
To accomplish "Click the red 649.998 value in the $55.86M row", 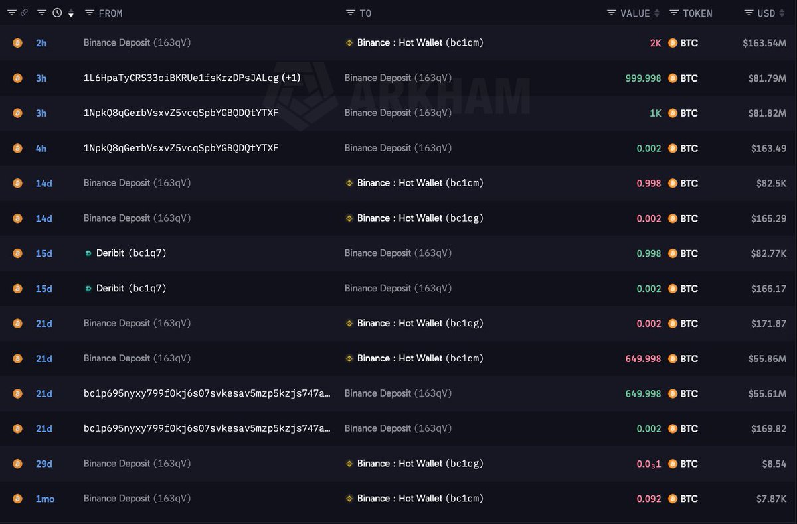I will pyautogui.click(x=644, y=359).
